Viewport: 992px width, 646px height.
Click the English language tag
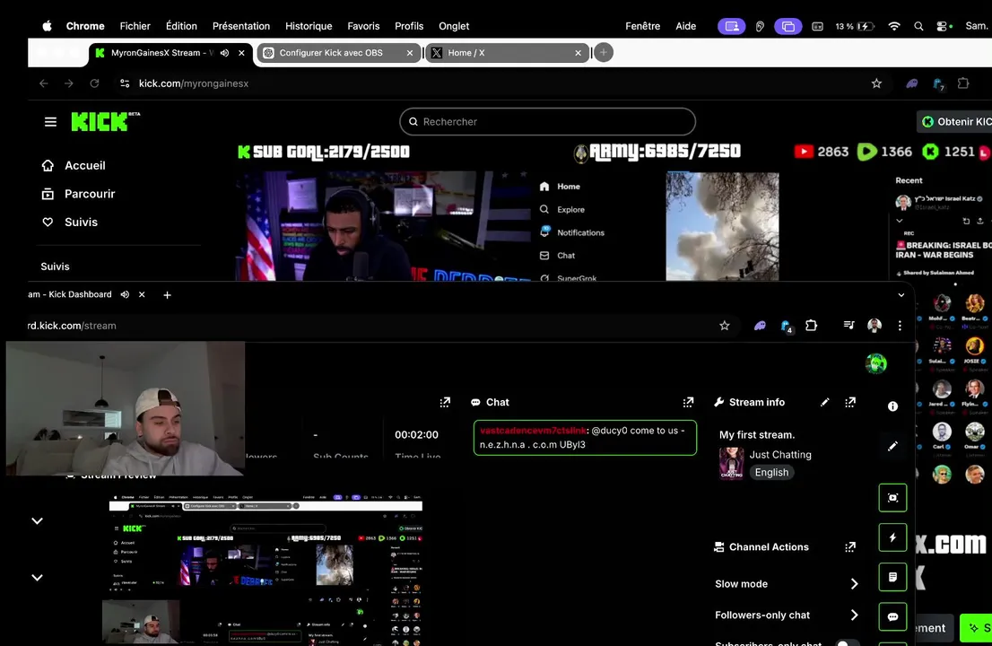(x=771, y=473)
